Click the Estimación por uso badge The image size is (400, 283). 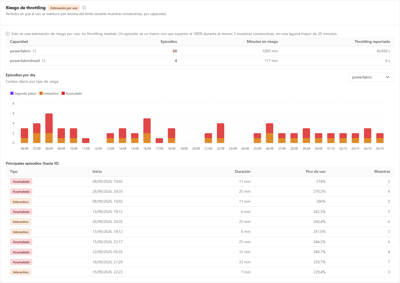click(64, 8)
